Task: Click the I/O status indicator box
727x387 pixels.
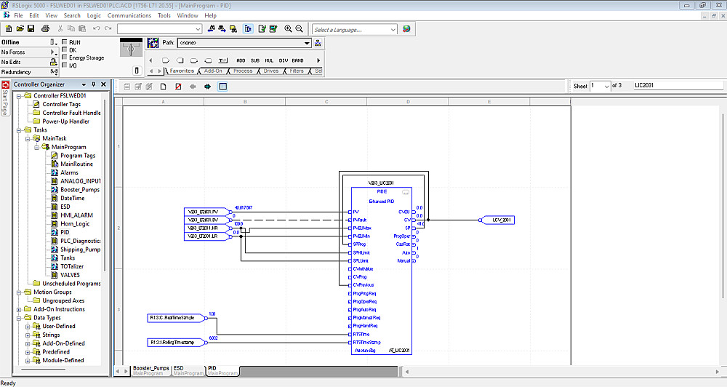Action: tap(65, 65)
